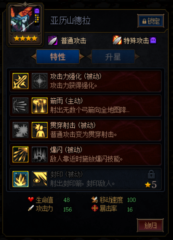Image resolution: width=173 pixels, height=240 pixels.
Task: Click the padlock on the 封印 trait
Action: click(151, 174)
